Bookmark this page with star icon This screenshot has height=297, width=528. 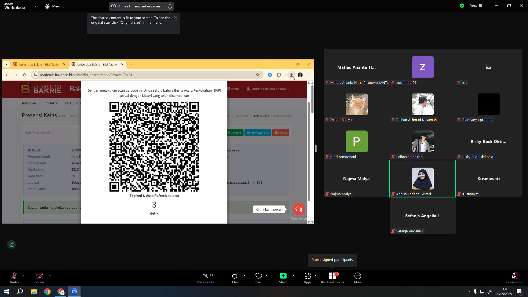(258, 75)
